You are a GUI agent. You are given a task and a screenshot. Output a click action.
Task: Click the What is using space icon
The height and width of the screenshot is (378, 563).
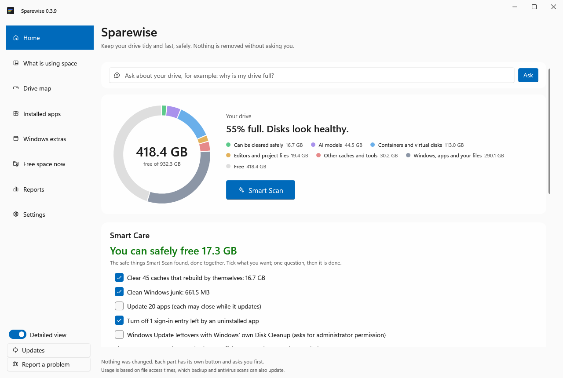(16, 63)
